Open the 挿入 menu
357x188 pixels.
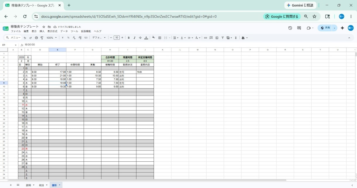42,31
